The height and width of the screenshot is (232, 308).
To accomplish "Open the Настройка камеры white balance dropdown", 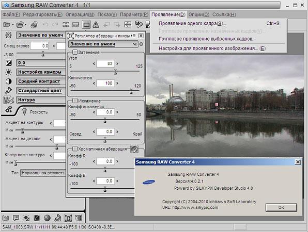I will pos(41,72).
